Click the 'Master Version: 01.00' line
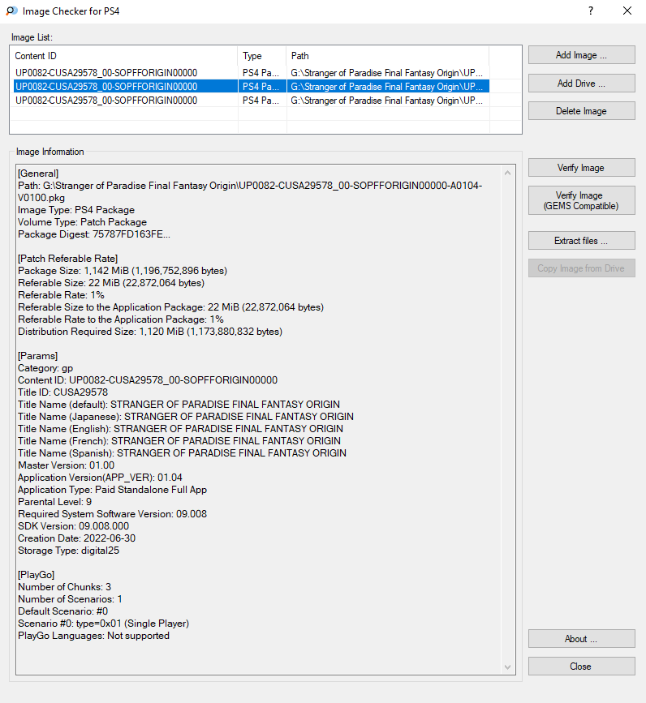The image size is (646, 703). 66,465
